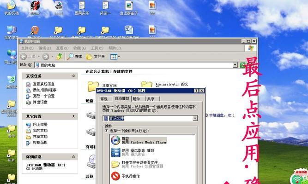Select the 我的电脑 desktop icon
Viewport: 308px width, 184px height.
(x=12, y=32)
